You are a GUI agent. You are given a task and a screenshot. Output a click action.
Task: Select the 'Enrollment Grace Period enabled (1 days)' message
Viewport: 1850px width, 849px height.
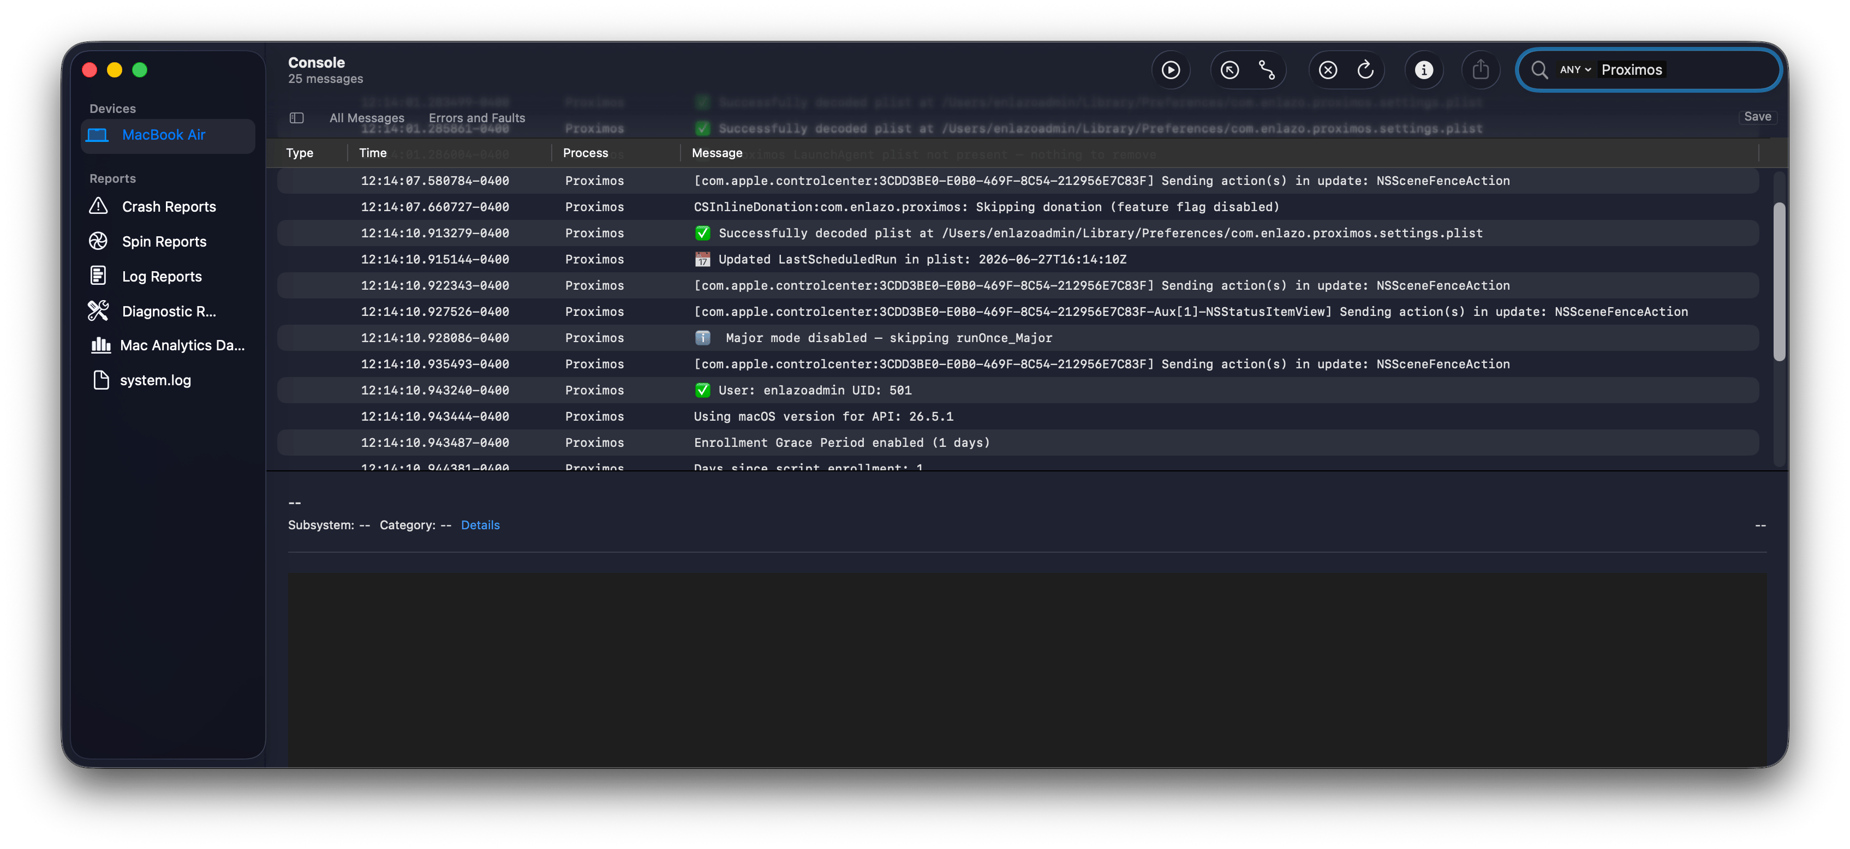pos(1018,443)
